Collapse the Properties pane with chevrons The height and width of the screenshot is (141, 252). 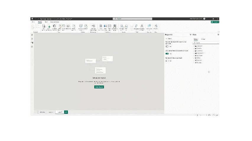click(x=190, y=35)
